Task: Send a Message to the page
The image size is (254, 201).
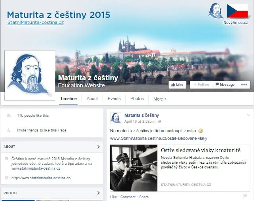Action: tap(225, 85)
